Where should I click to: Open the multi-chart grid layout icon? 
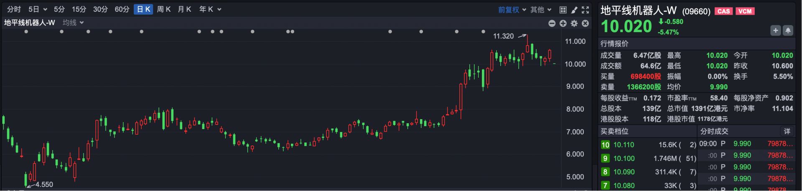coord(563,10)
